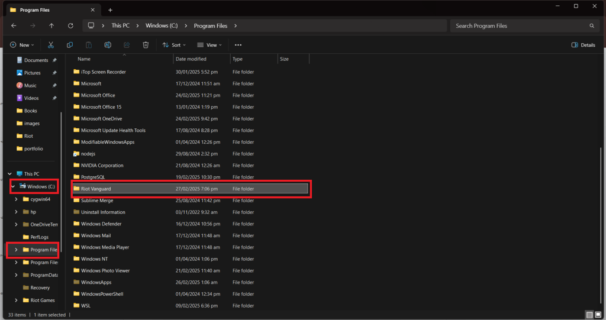Go back with the Back arrow

pyautogui.click(x=14, y=25)
